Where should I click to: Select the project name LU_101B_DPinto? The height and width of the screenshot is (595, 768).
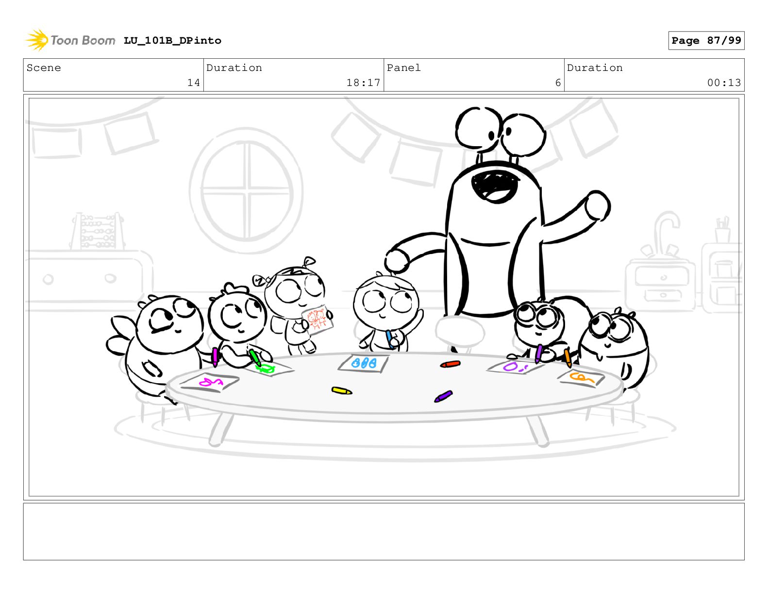pyautogui.click(x=172, y=41)
